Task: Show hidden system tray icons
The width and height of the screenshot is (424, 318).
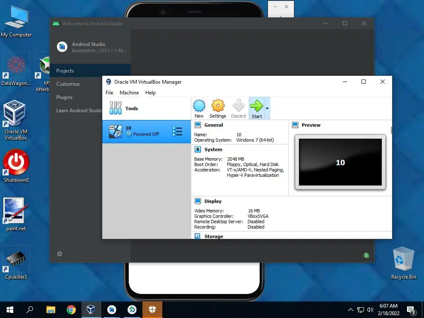Action: pyautogui.click(x=350, y=310)
